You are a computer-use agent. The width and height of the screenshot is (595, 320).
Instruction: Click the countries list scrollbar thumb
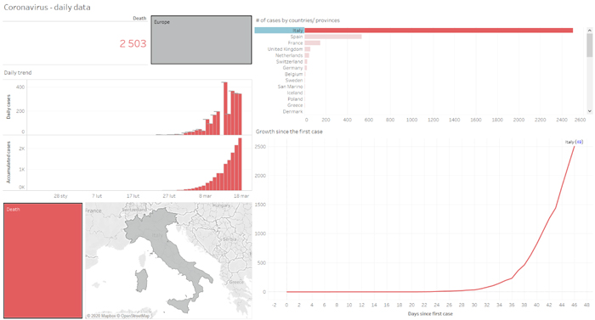pyautogui.click(x=589, y=45)
